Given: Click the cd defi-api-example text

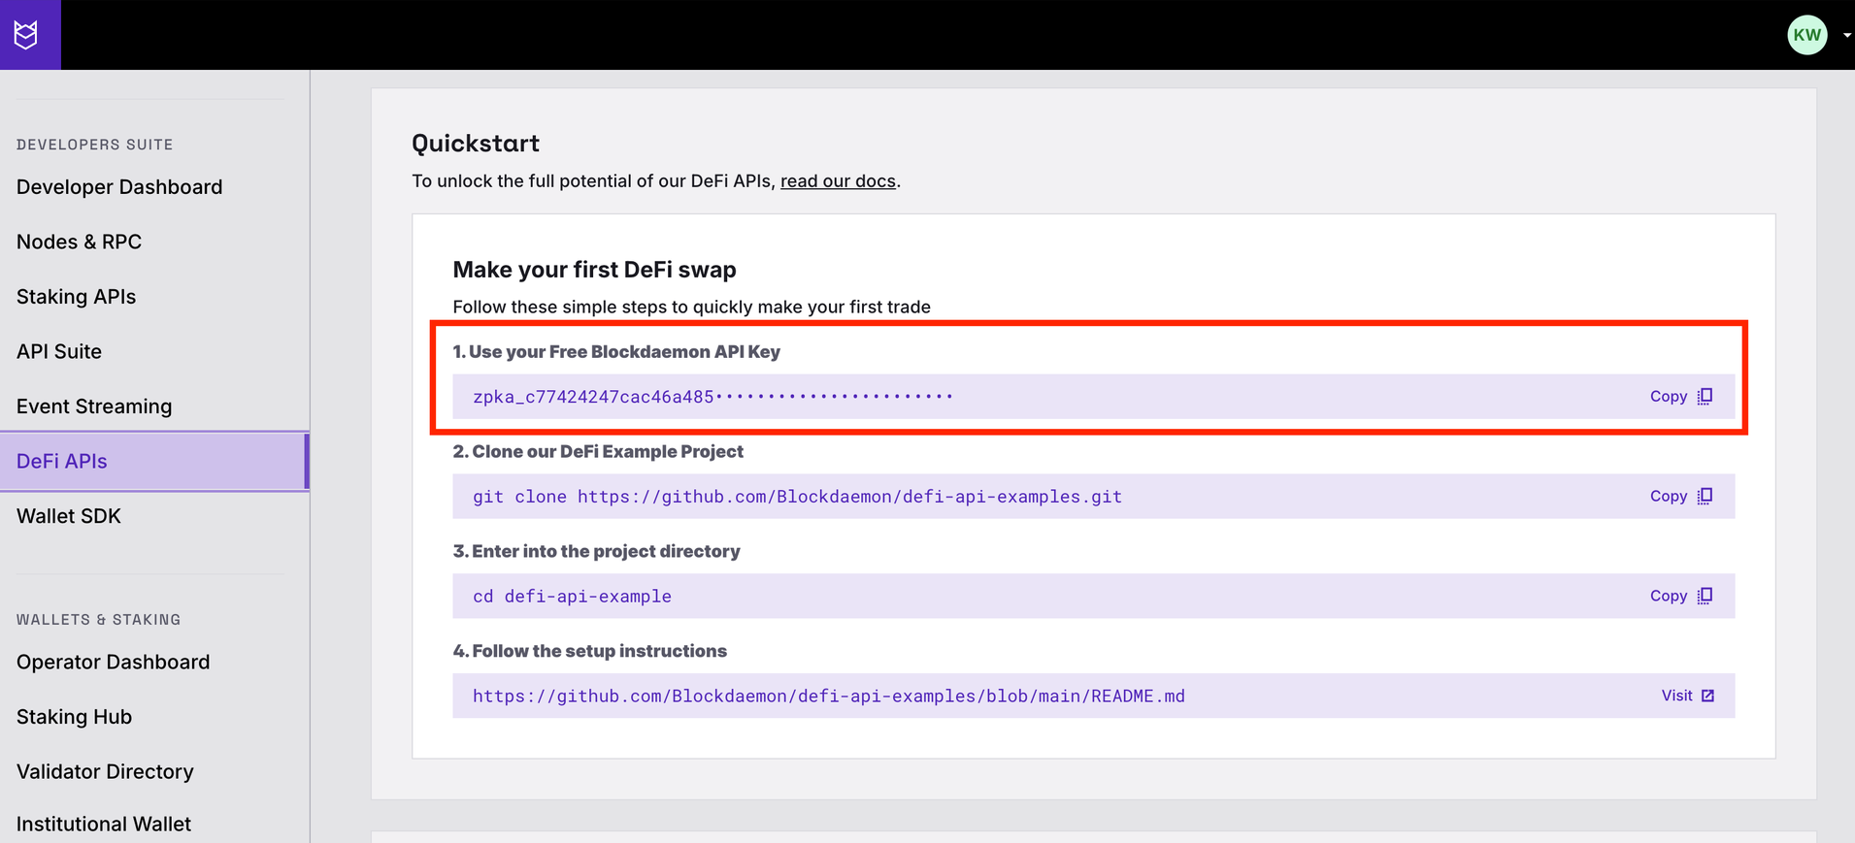Looking at the screenshot, I should click(572, 597).
